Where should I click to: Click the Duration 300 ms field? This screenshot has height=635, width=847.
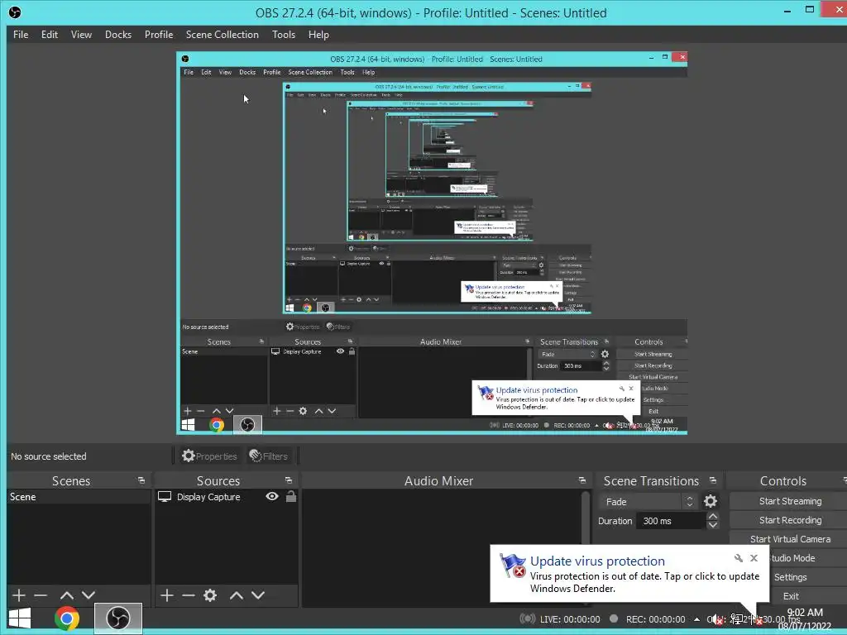pyautogui.click(x=672, y=521)
